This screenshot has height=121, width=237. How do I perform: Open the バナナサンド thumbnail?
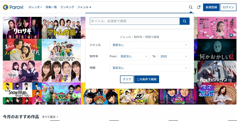(x=100, y=96)
